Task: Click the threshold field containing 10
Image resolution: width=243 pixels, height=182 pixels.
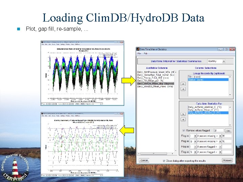Action: (227, 141)
